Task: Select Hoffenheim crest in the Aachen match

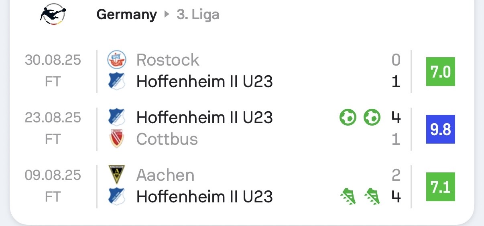Action: pos(117,197)
